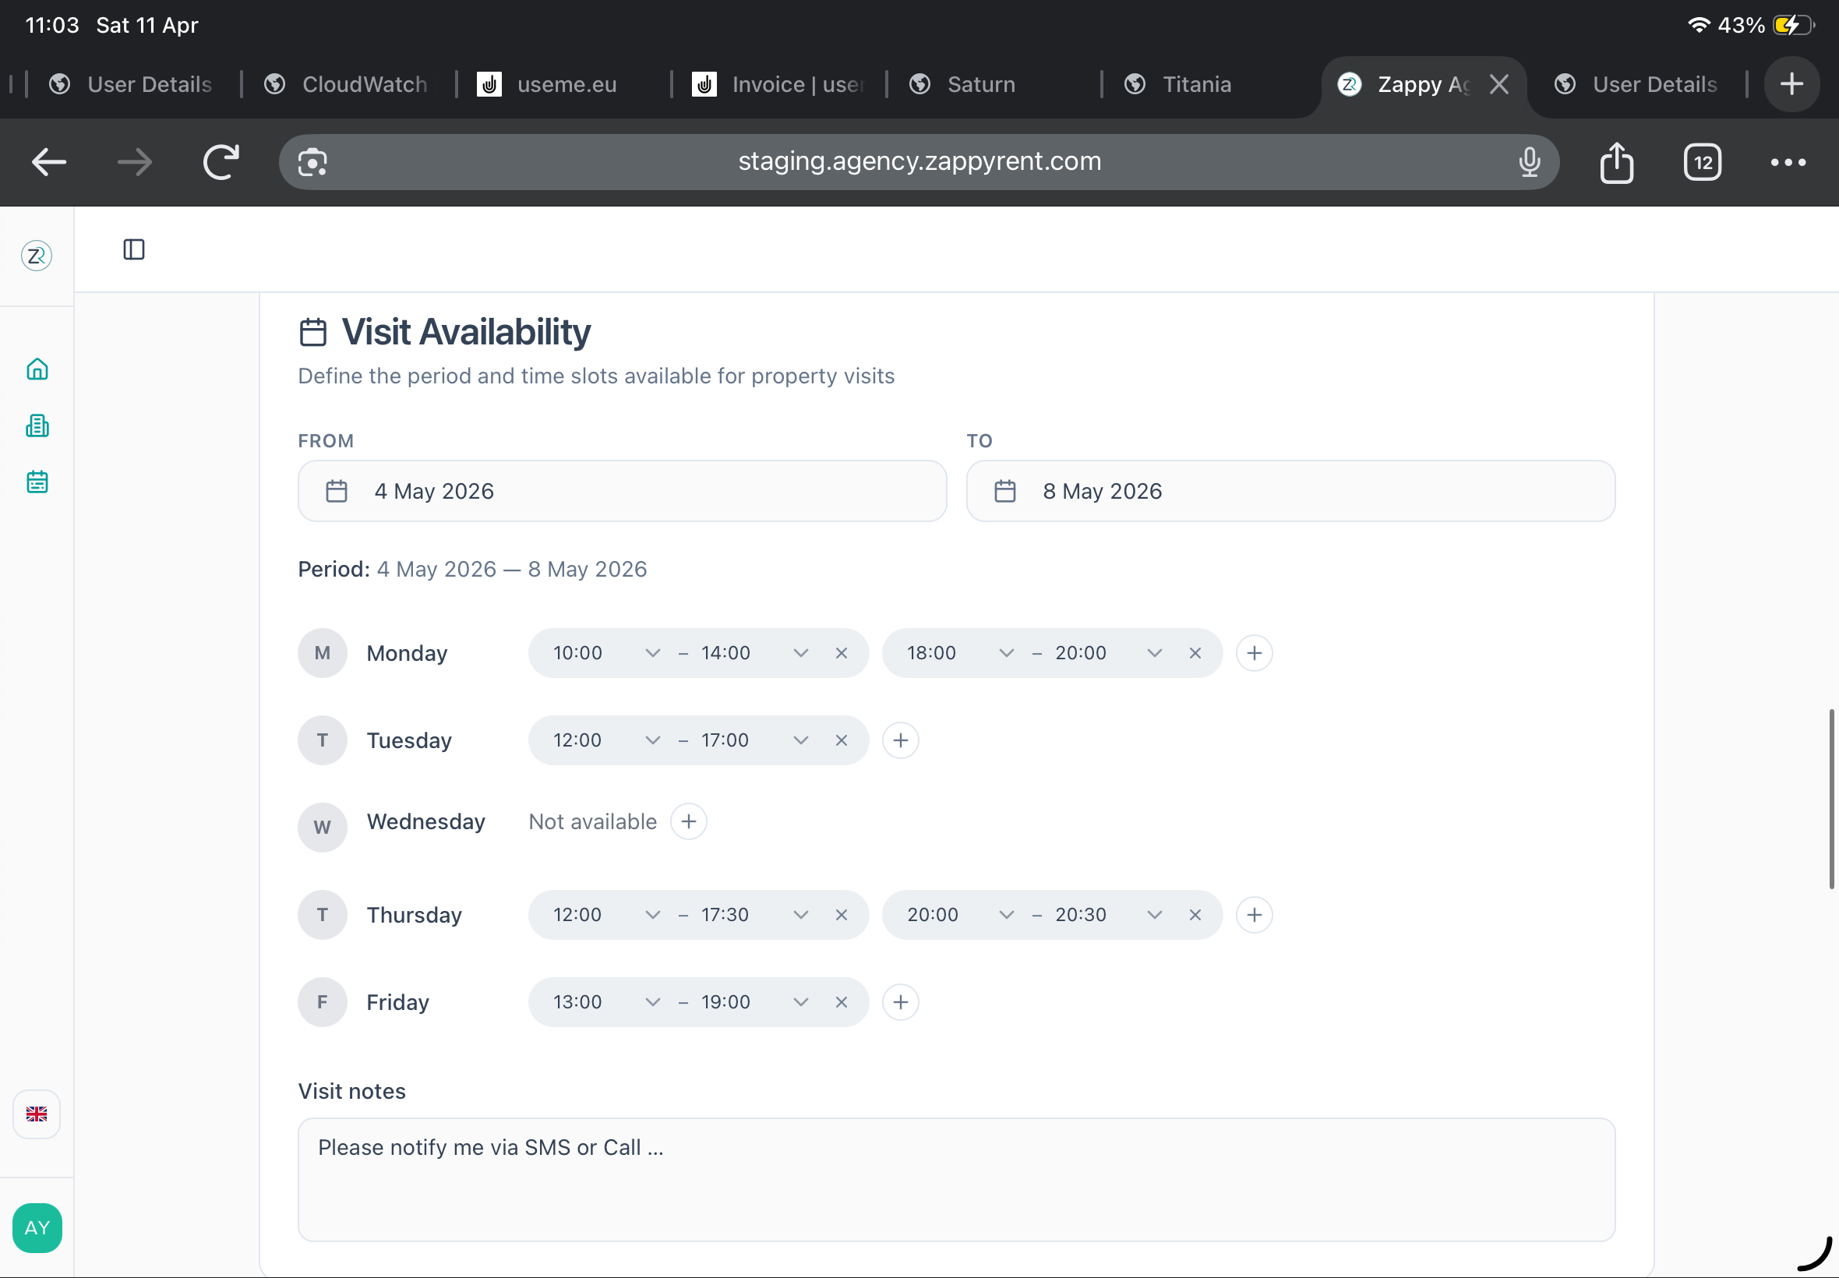Open the calendar icon in sidebar
The height and width of the screenshot is (1278, 1839).
(37, 482)
